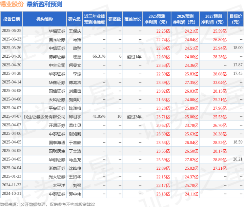Click analyst name 丁士涛
This screenshot has width=244, height=207.
(x=75, y=151)
